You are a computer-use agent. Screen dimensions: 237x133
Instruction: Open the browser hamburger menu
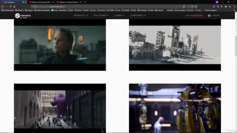click(234, 7)
